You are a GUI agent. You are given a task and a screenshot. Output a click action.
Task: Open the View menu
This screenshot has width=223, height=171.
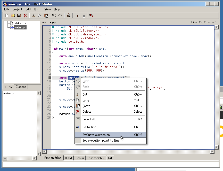click(x=47, y=9)
